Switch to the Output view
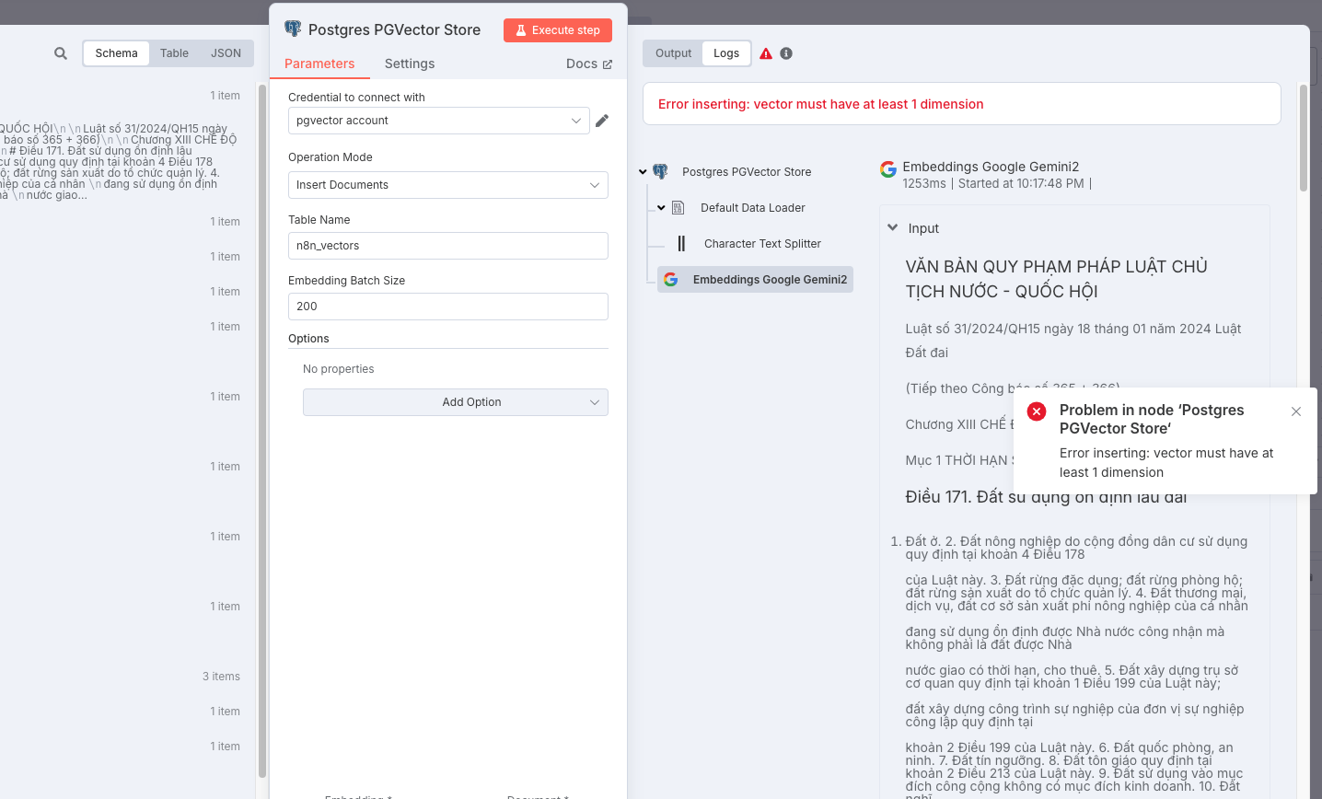The image size is (1322, 799). 673,53
